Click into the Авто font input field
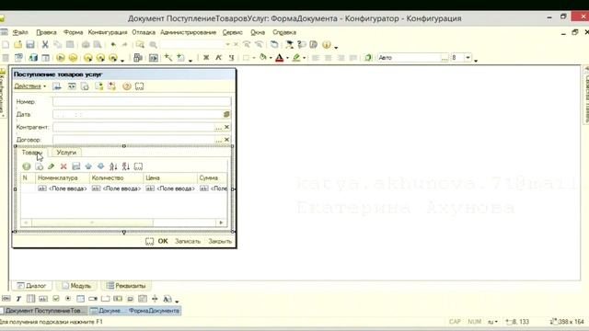This screenshot has width=589, height=331. point(409,58)
